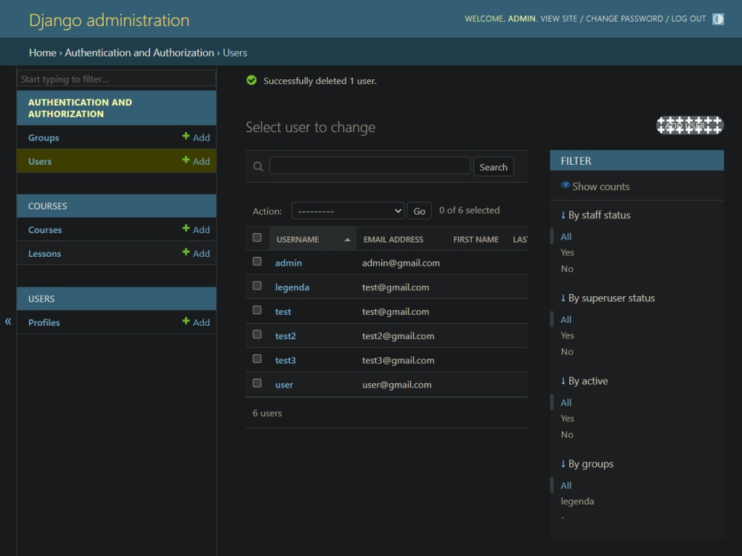
Task: Select All under By groups filter
Action: point(566,485)
